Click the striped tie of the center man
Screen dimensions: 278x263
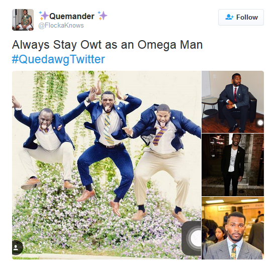108,130
